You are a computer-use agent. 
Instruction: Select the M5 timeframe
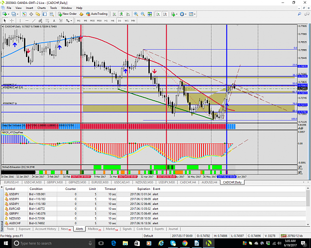(86, 20)
